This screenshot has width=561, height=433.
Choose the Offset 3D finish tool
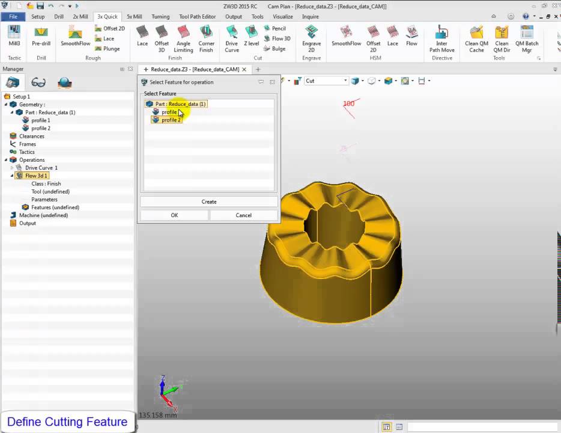click(x=162, y=38)
